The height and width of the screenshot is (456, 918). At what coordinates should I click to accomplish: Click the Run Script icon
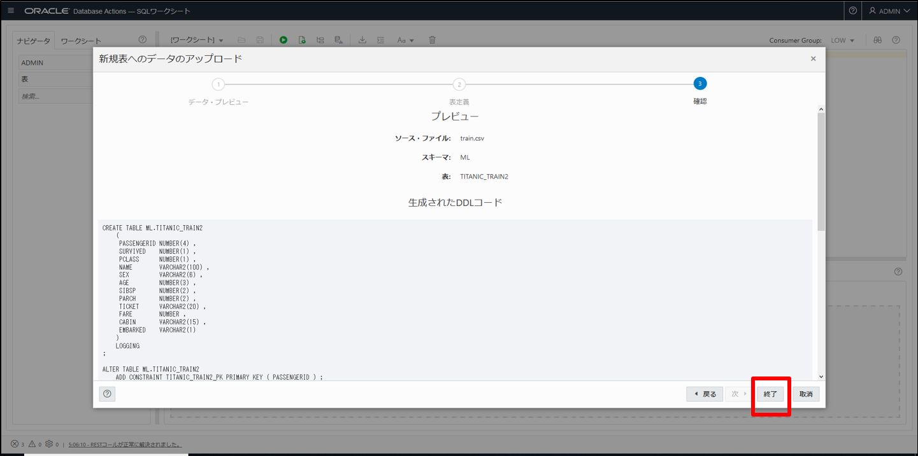(x=302, y=40)
